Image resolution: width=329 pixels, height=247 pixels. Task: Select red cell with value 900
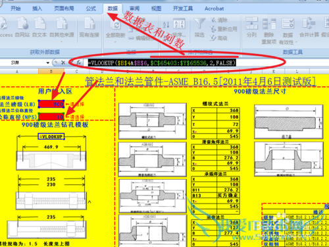51,104
